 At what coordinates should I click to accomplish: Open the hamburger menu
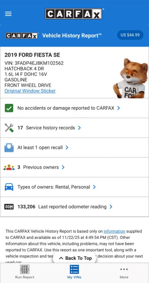(8, 14)
